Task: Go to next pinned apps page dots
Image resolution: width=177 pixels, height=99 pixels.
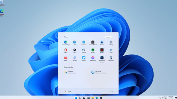Action: [x=117, y=51]
